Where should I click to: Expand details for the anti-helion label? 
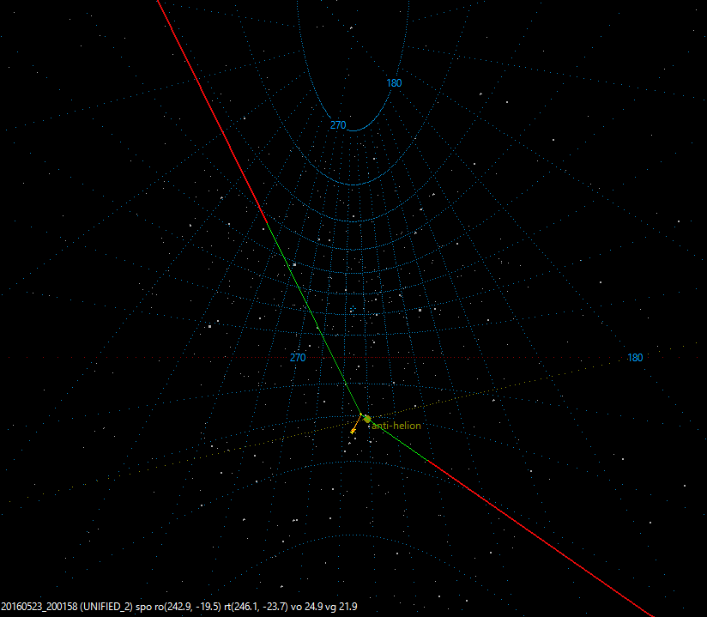click(396, 426)
